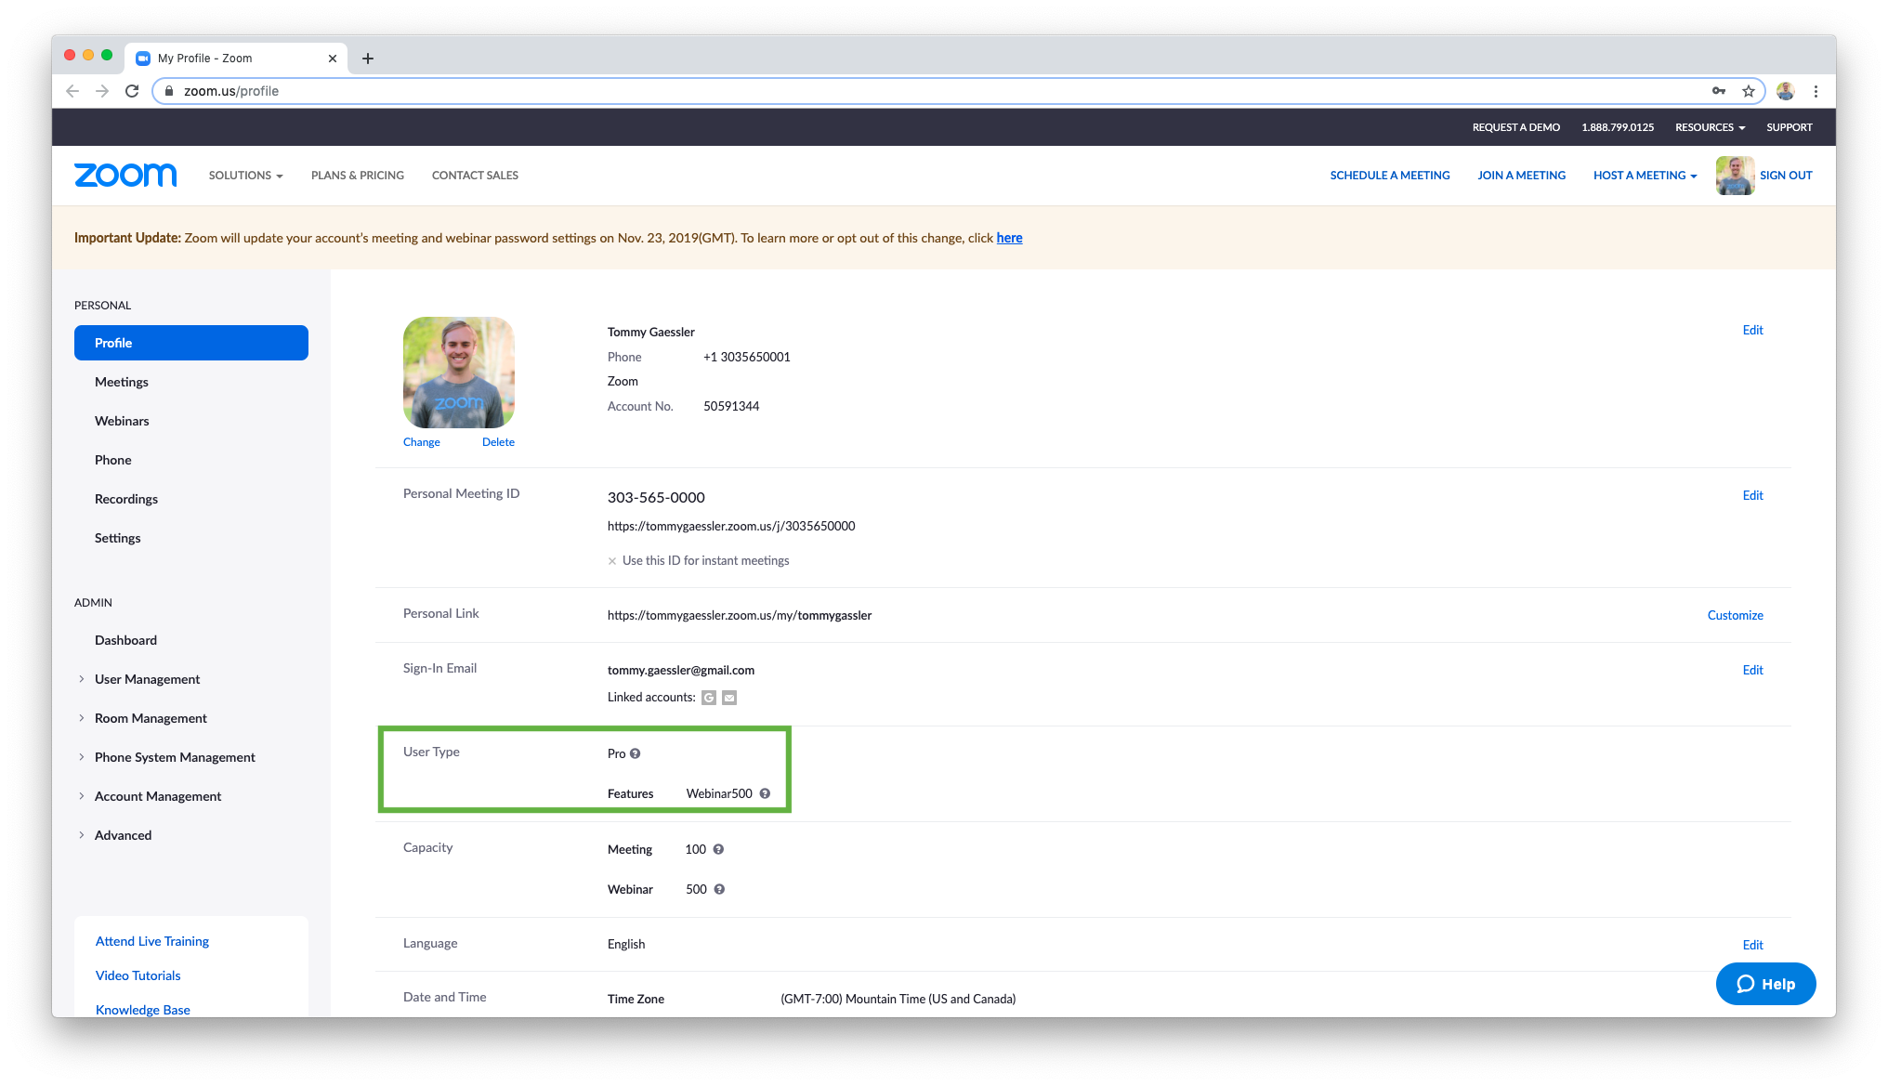Image resolution: width=1888 pixels, height=1086 pixels.
Task: Click the Webinar capacity 500 info icon
Action: 719,889
